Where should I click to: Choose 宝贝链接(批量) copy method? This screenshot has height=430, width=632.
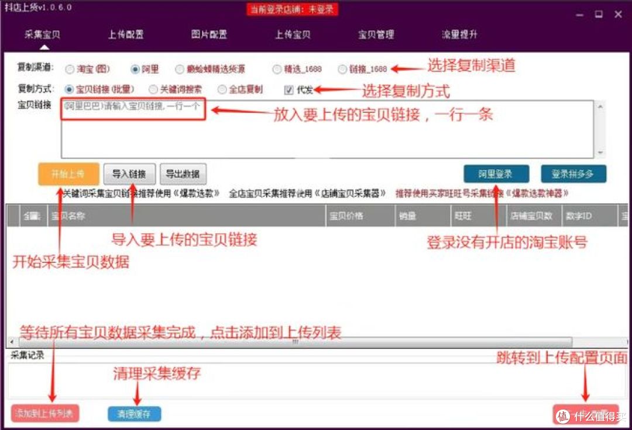(x=69, y=89)
